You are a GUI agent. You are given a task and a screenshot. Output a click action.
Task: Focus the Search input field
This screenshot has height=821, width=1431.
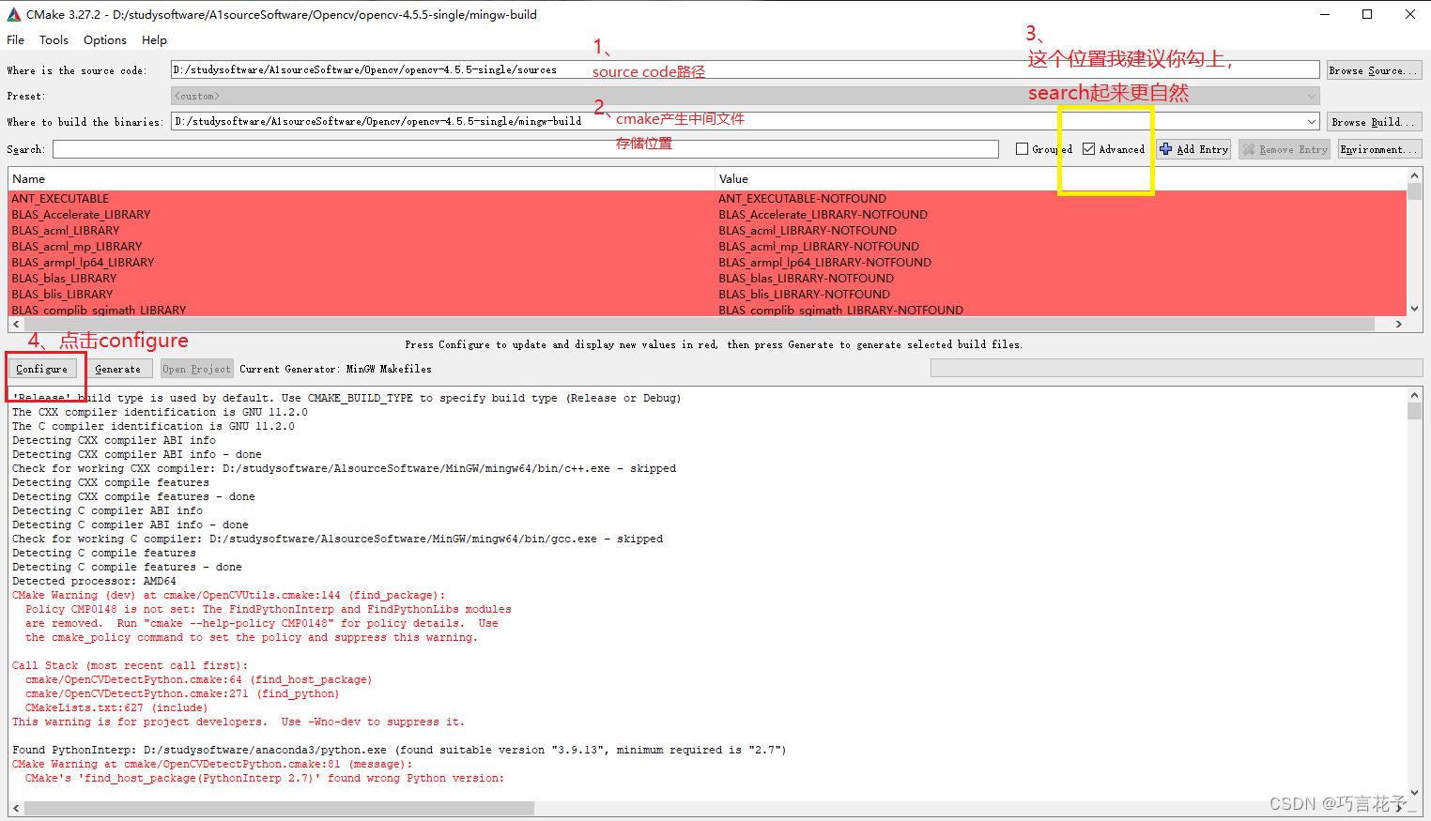coord(526,149)
